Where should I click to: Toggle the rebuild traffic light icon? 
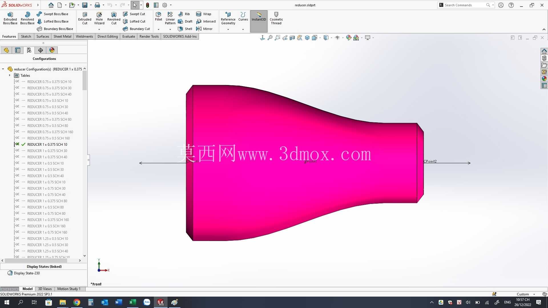coord(148,5)
